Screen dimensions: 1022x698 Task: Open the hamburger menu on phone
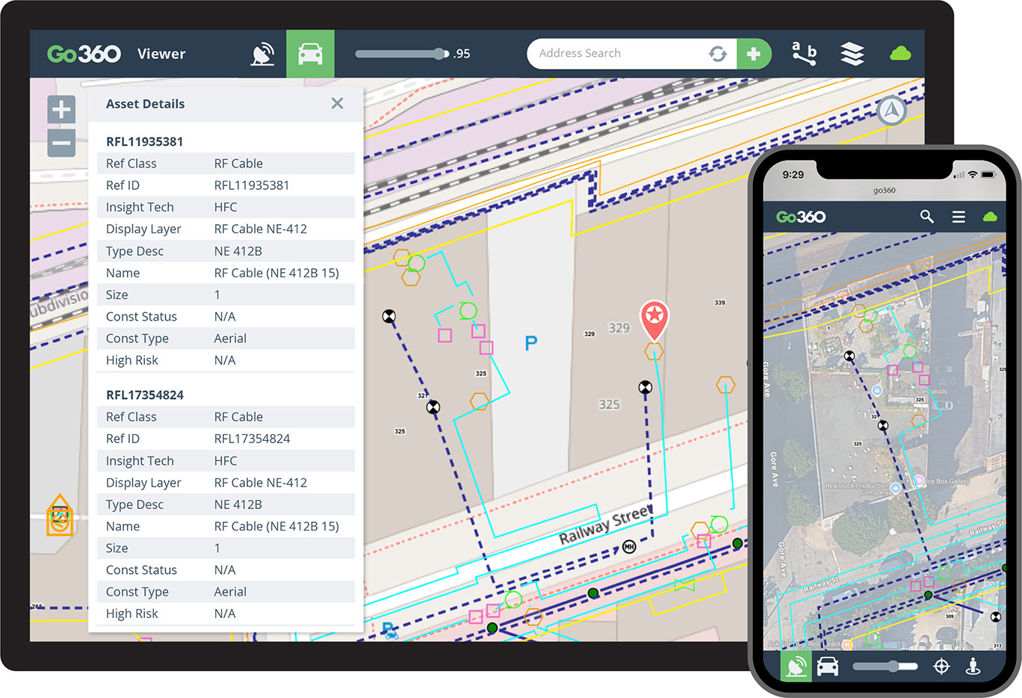[x=958, y=217]
